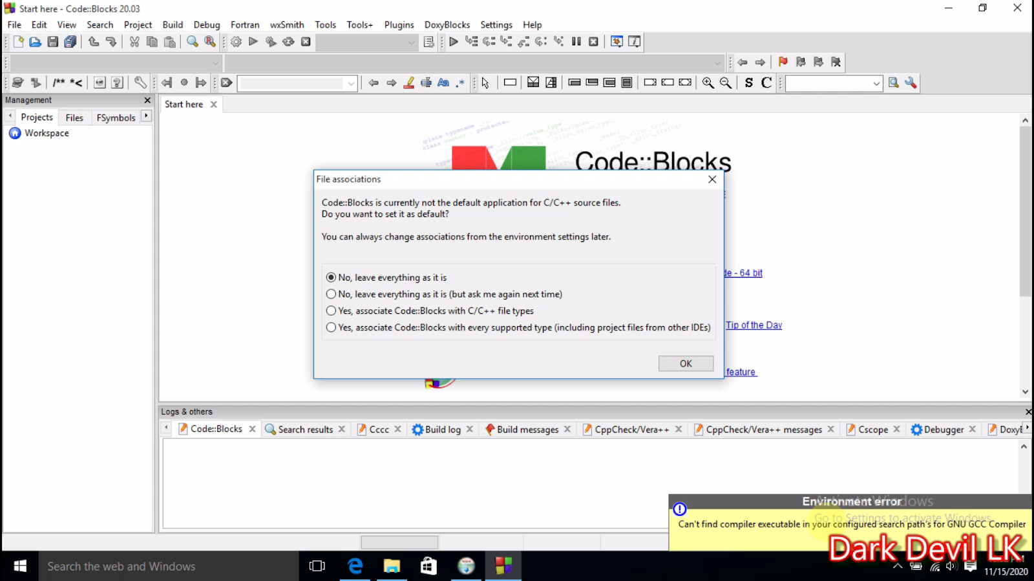Move the Logs tabs left with arrow
Viewport: 1034px width, 581px height.
tap(166, 428)
